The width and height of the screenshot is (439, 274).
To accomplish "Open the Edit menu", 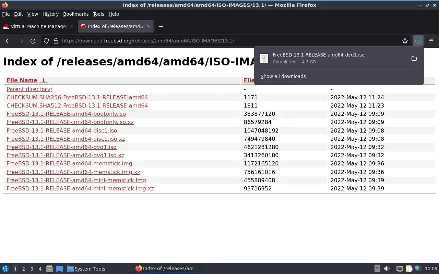I will pos(19,14).
